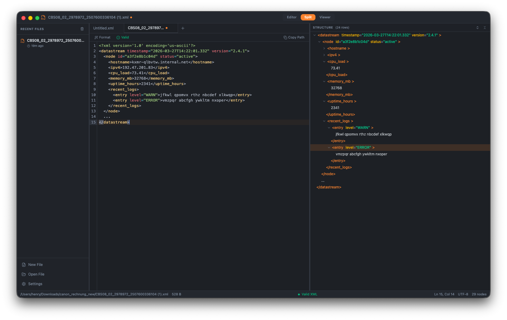Keep Split view mode active
Screen dimensions: 507x320
point(308,17)
